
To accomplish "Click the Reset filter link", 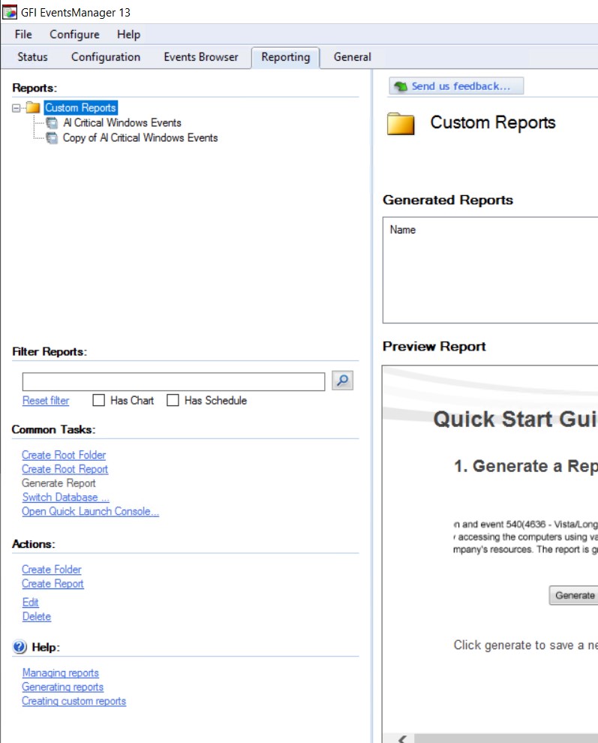I will (x=46, y=401).
